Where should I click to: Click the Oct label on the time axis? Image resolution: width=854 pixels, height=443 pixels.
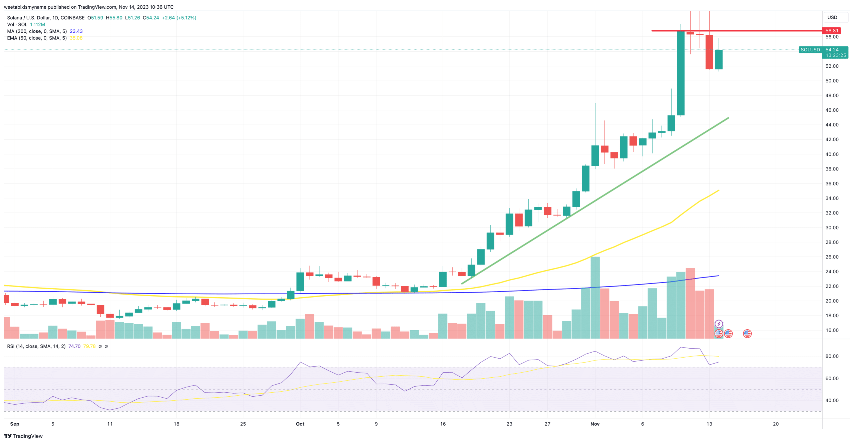click(300, 424)
